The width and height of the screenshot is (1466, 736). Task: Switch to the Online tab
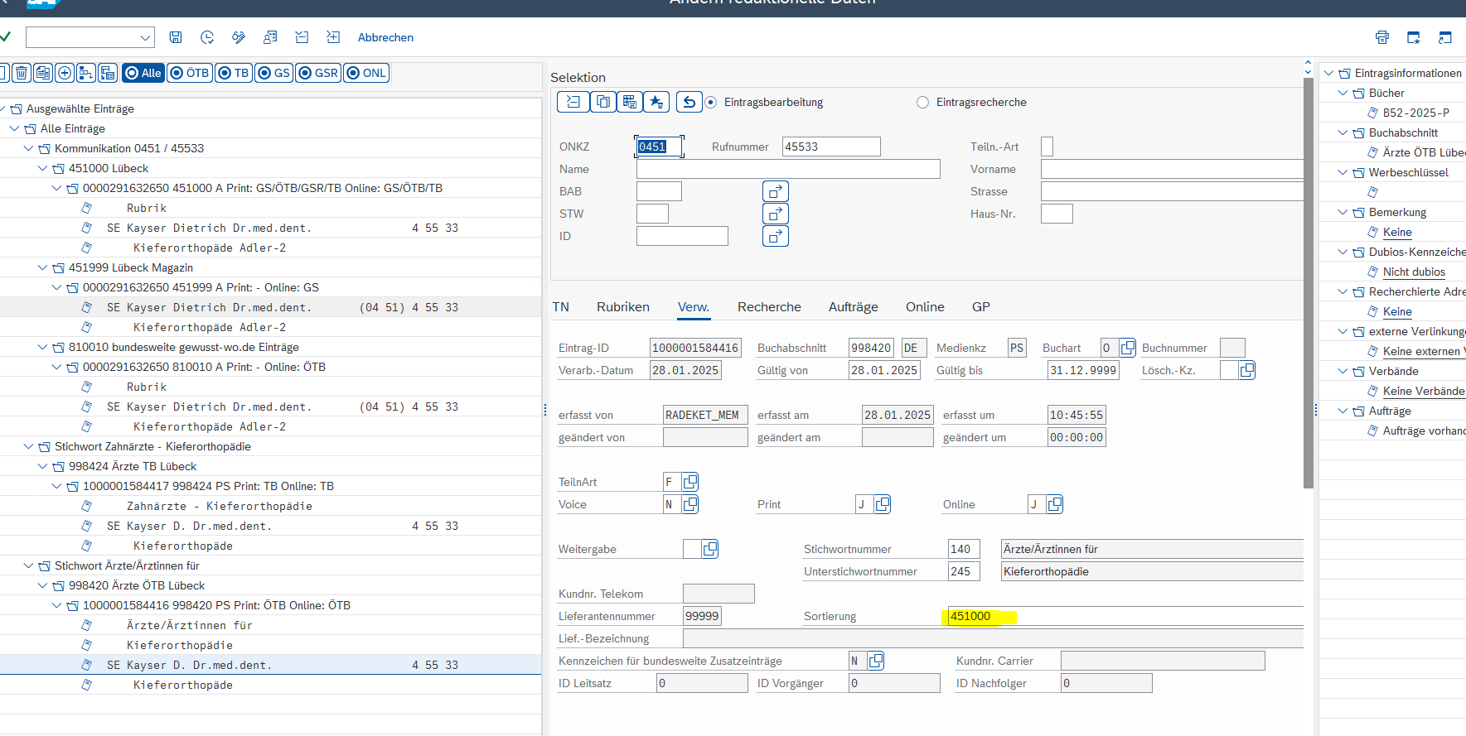925,306
